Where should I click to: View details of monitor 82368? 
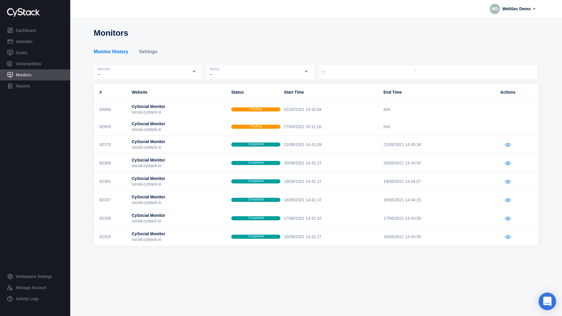point(508,163)
